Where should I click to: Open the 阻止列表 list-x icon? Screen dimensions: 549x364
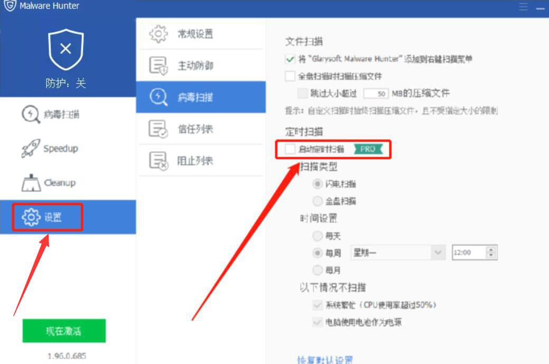point(159,161)
